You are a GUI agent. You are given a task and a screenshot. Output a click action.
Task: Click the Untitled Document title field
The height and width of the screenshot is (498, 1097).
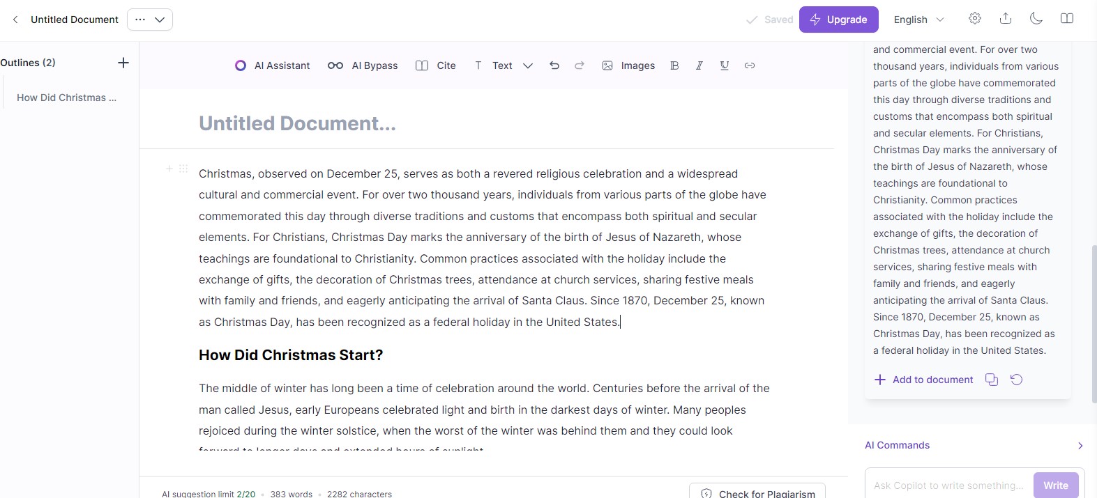click(298, 123)
